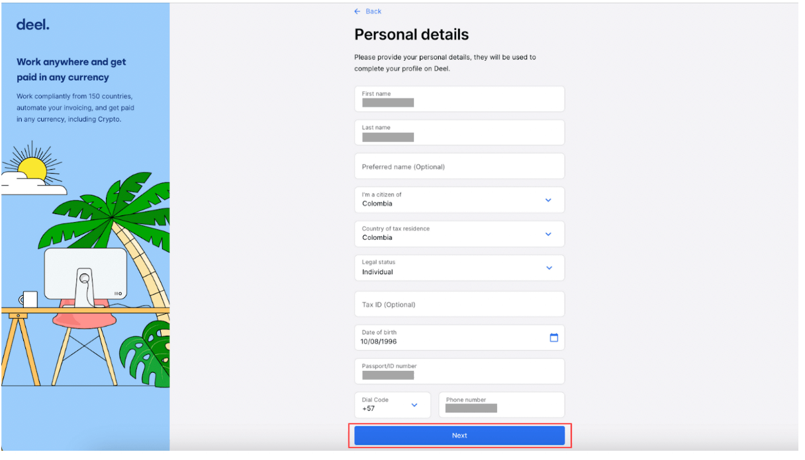Open the date of birth calendar picker icon
This screenshot has height=460, width=805.
554,338
